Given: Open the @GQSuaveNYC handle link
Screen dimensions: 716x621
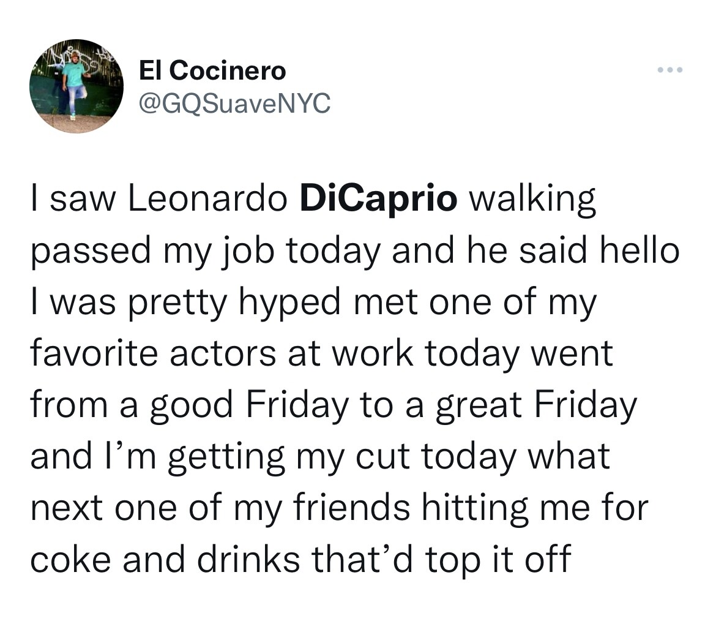Looking at the screenshot, I should pos(234,103).
